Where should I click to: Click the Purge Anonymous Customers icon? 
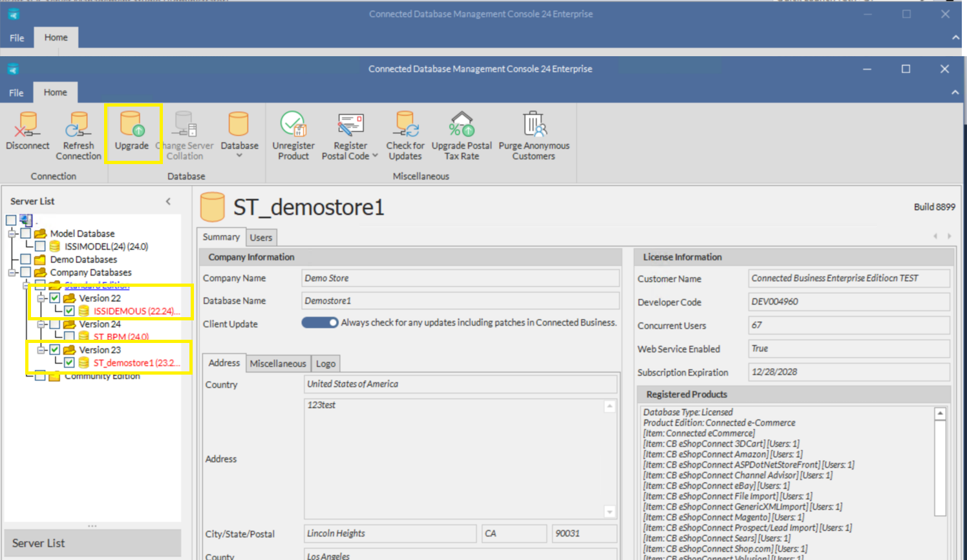click(x=534, y=125)
